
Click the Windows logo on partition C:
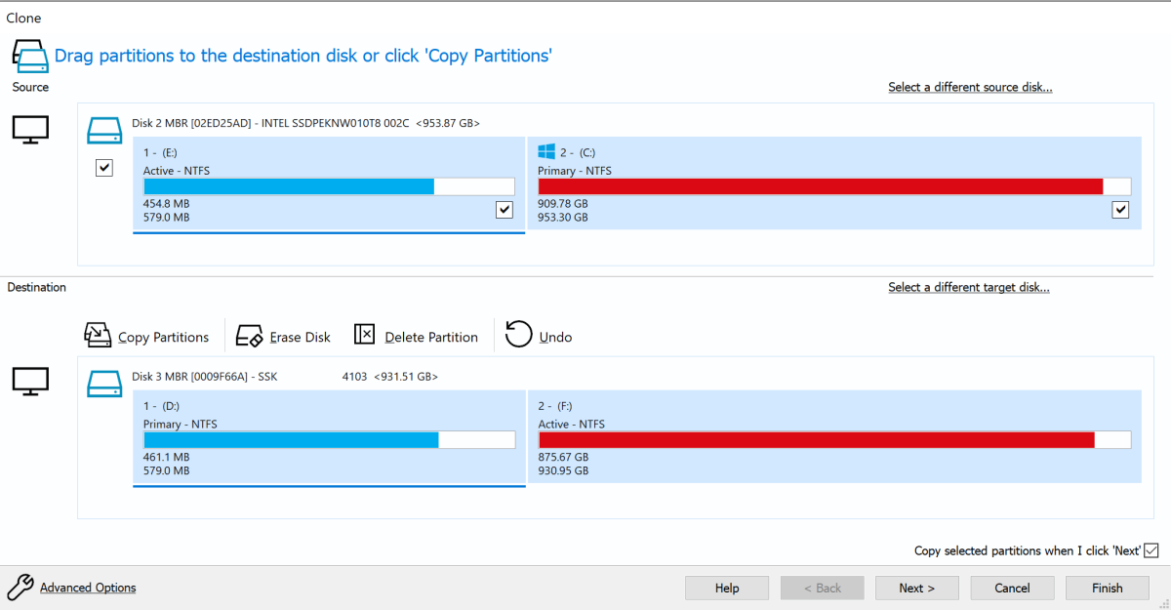coord(546,151)
